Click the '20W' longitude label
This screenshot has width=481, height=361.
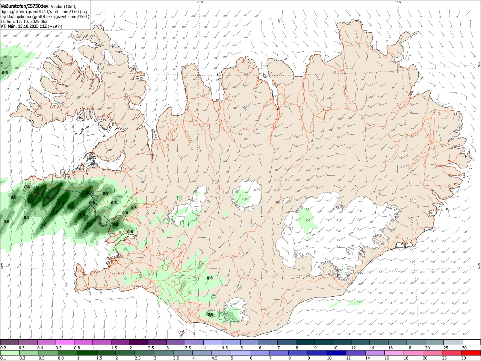tap(200, 2)
